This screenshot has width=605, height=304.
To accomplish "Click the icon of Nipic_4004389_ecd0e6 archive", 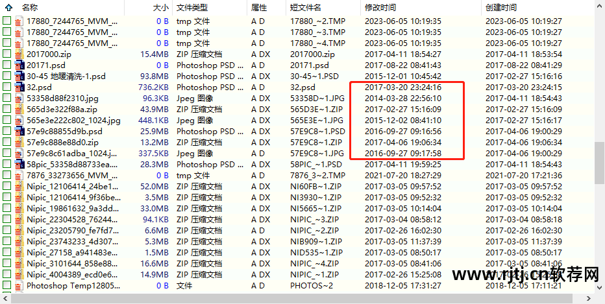I will (19, 275).
